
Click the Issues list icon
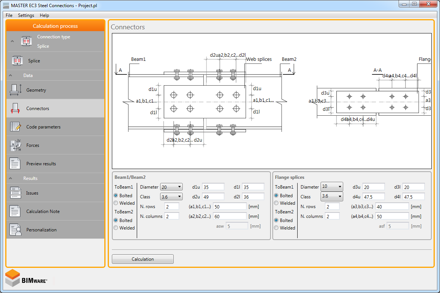(15, 193)
